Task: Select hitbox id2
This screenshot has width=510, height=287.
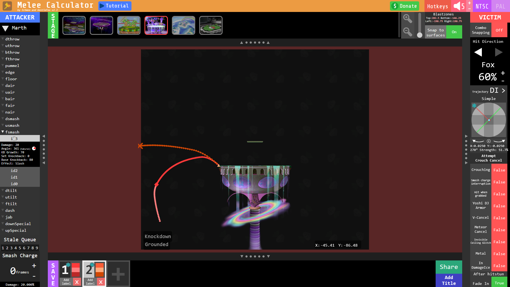Action: (20, 171)
